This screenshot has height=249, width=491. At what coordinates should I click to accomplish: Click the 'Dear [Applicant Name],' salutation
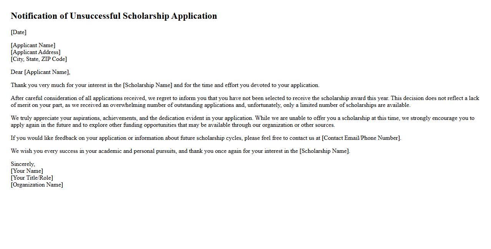40,72
